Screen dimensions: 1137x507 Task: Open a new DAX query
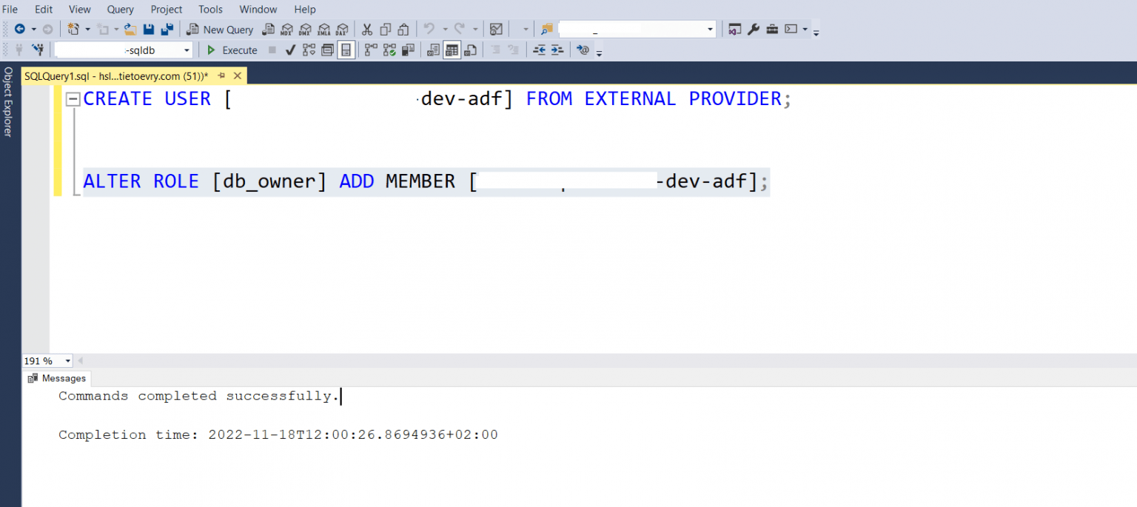342,29
